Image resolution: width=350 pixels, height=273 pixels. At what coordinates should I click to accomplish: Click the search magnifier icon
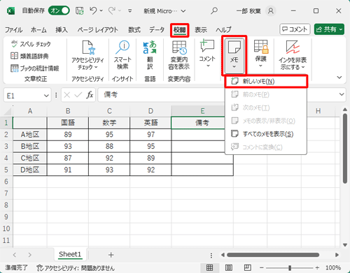coord(214,10)
